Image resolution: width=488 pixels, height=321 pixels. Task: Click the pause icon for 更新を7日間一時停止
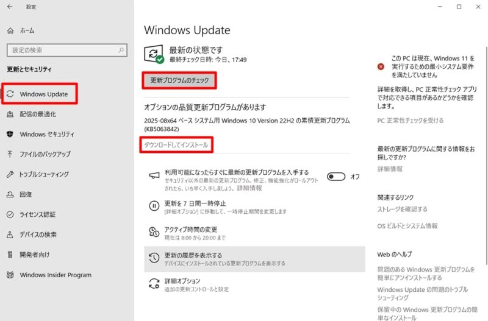point(154,206)
